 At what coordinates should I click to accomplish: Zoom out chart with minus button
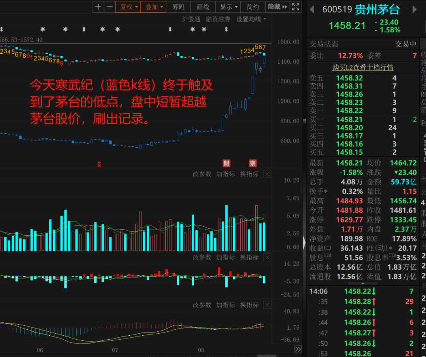coord(110,7)
